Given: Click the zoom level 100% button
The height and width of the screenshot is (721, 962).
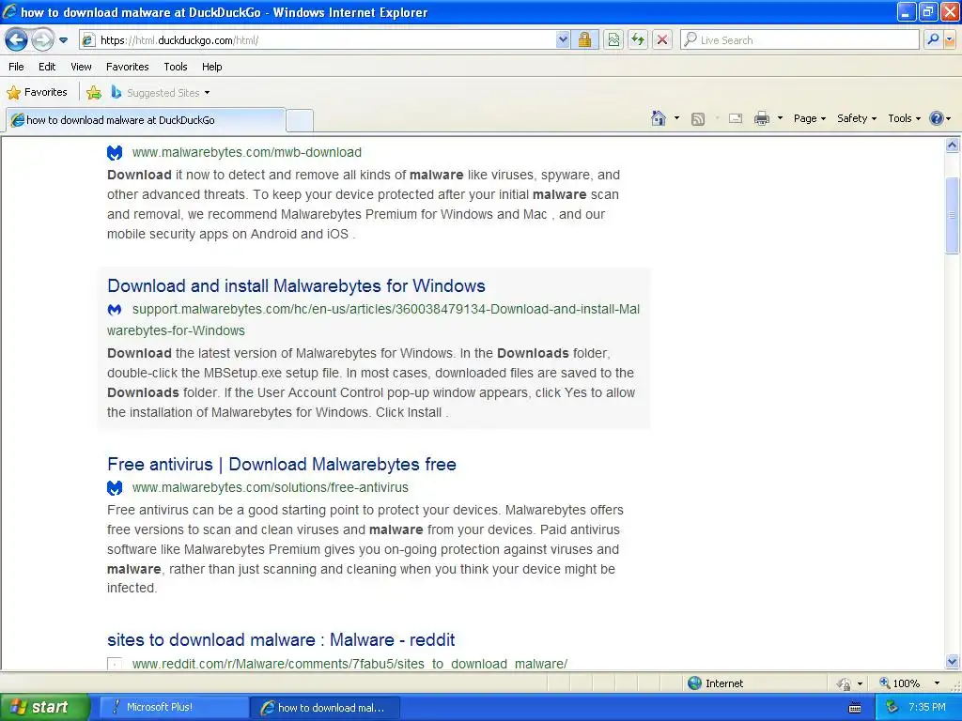Looking at the screenshot, I should click(x=899, y=683).
